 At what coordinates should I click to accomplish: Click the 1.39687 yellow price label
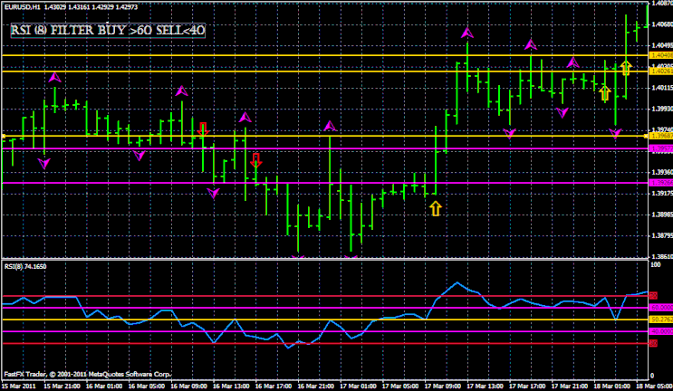660,136
